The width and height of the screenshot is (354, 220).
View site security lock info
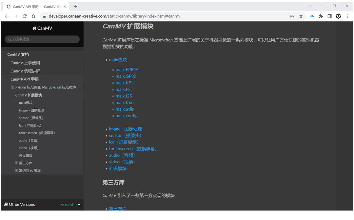click(x=45, y=16)
